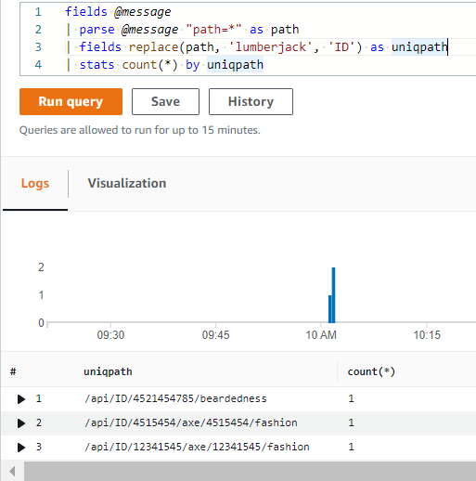Screen dimensions: 476x481
Task: Click the count(*) column header
Action: (371, 371)
